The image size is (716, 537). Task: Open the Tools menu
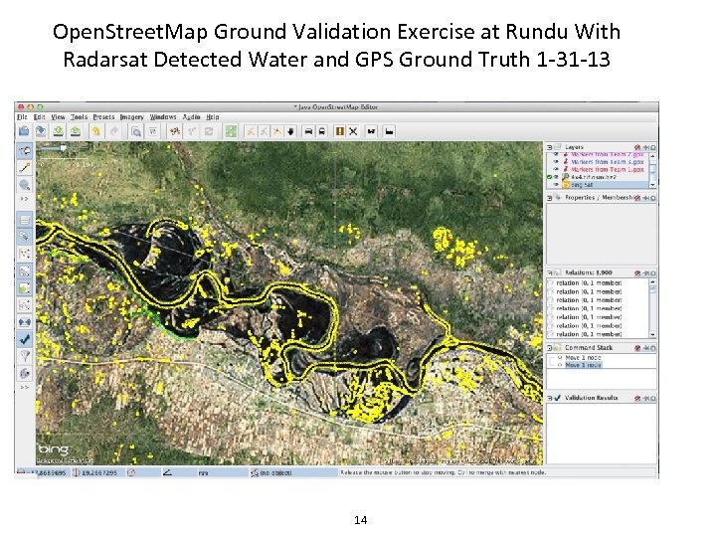click(79, 117)
